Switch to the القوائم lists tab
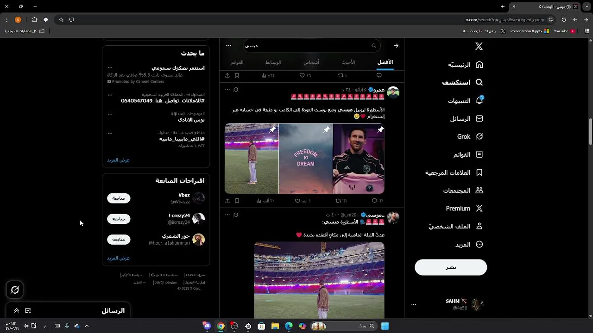This screenshot has width=593, height=333. tap(237, 62)
